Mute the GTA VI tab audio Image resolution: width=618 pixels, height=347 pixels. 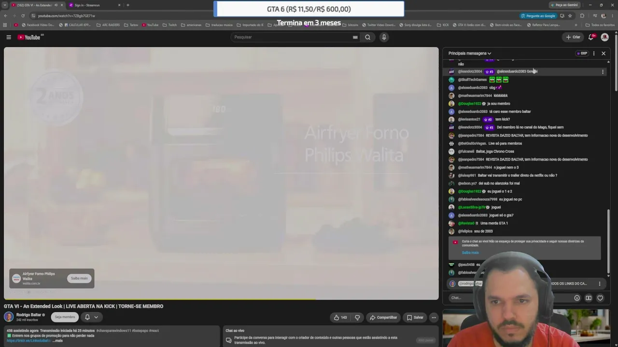[x=56, y=5]
